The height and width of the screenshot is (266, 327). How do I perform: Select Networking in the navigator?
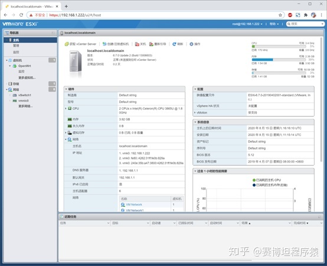(16, 90)
